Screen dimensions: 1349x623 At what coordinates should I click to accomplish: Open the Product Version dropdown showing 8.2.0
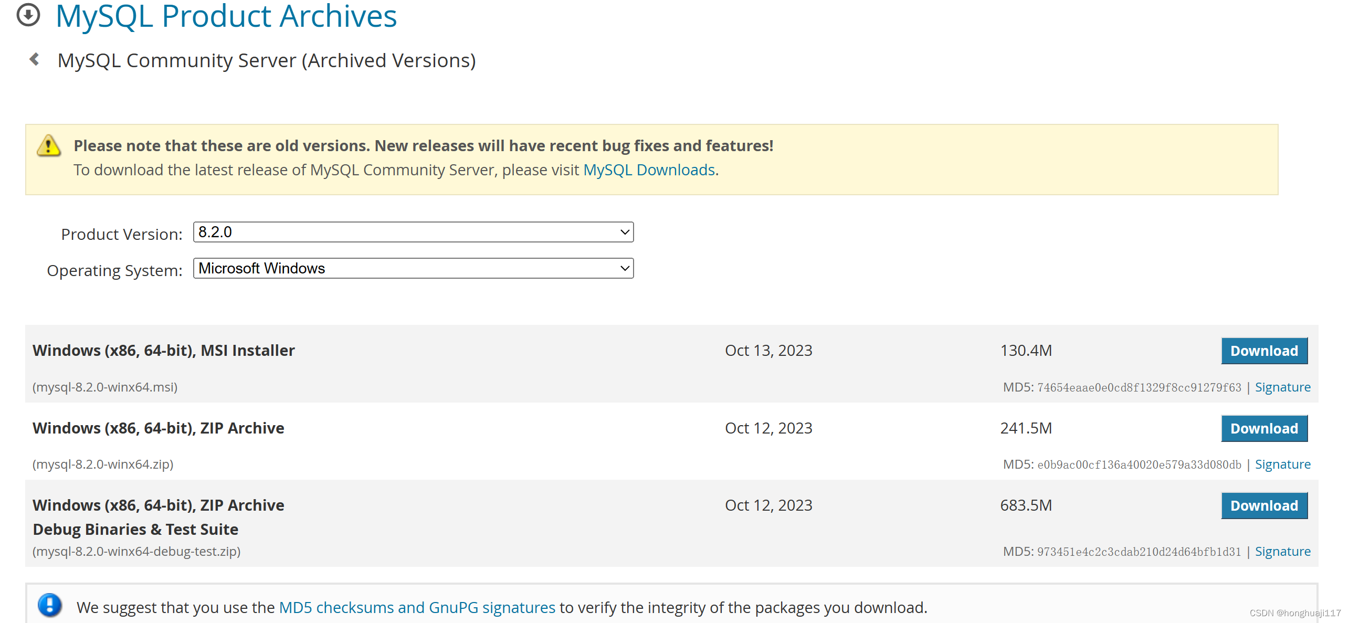pos(413,232)
